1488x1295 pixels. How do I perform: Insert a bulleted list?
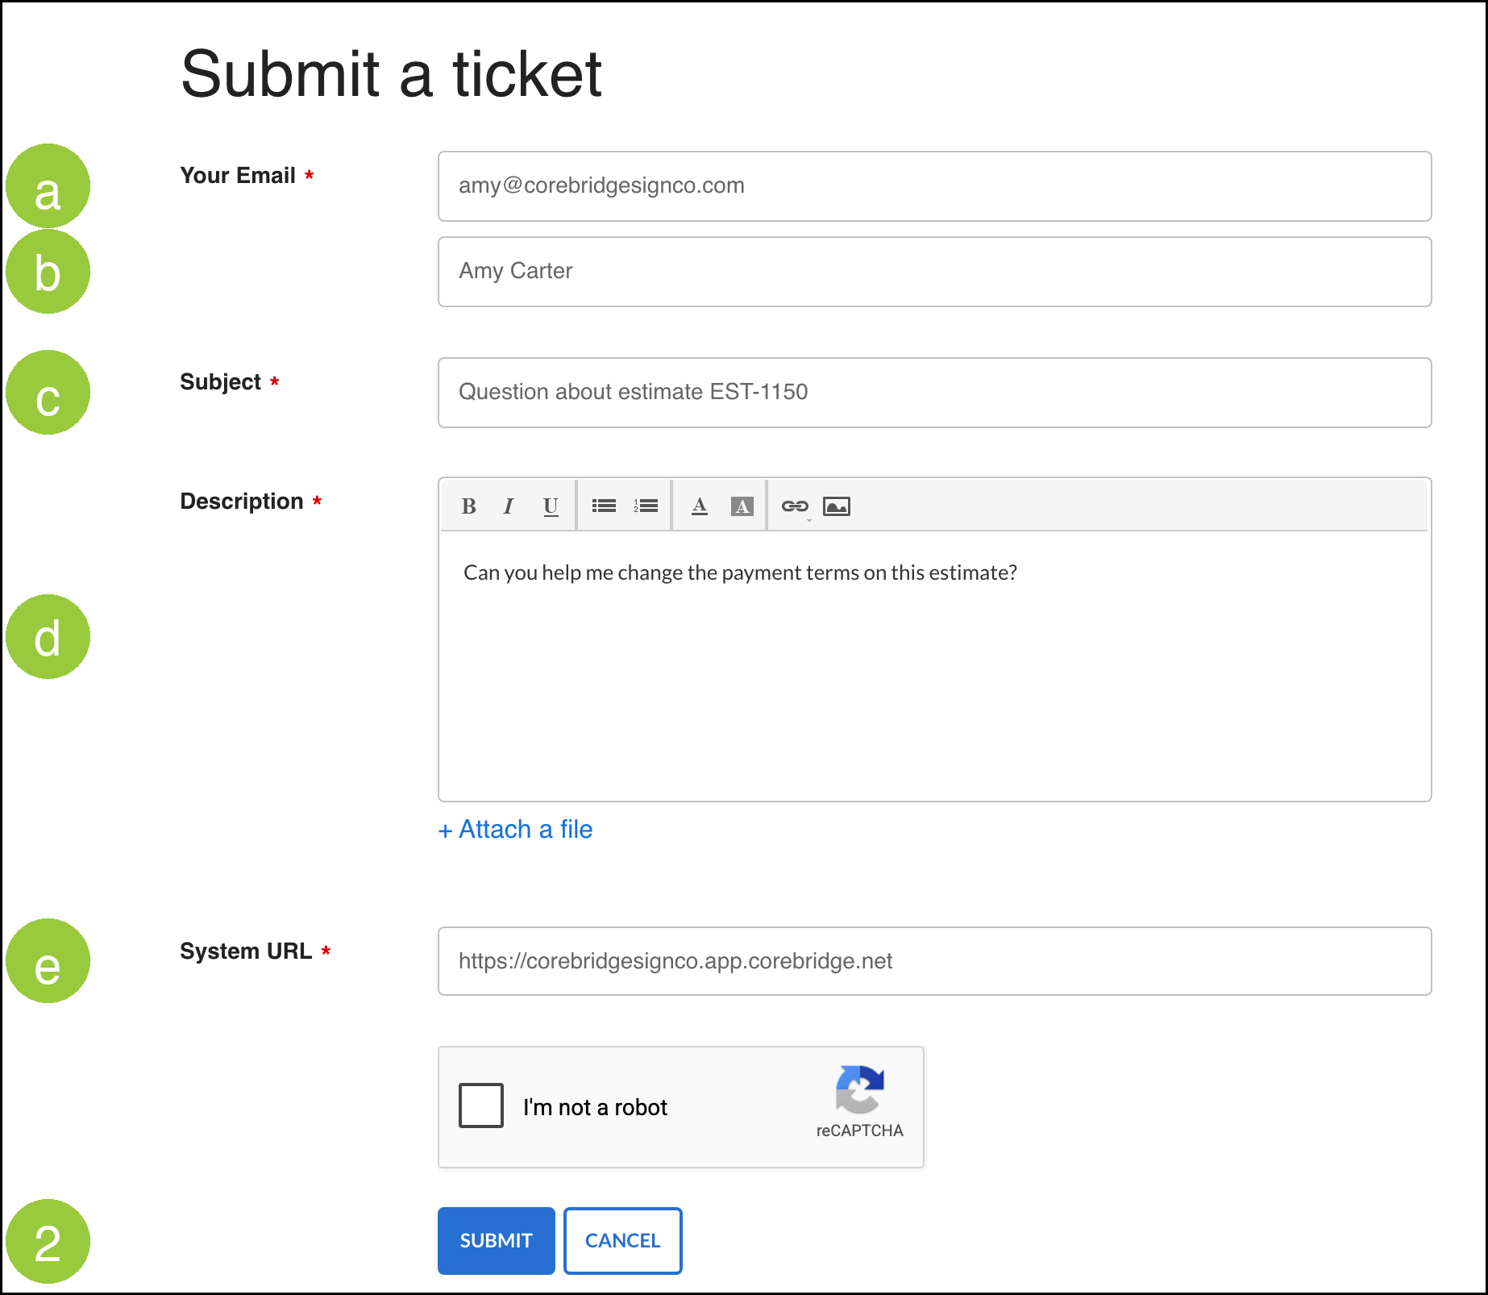[604, 506]
